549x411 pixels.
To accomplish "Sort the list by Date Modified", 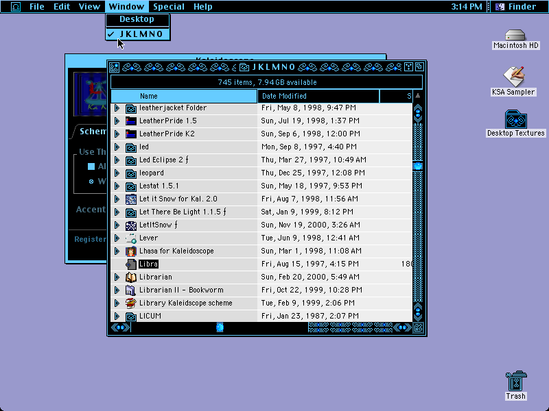I will (x=318, y=96).
